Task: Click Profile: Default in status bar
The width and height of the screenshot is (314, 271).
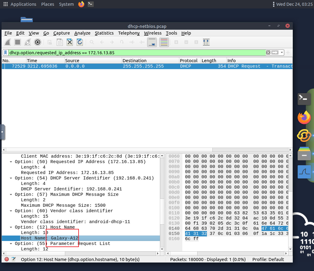Action: 268,259
